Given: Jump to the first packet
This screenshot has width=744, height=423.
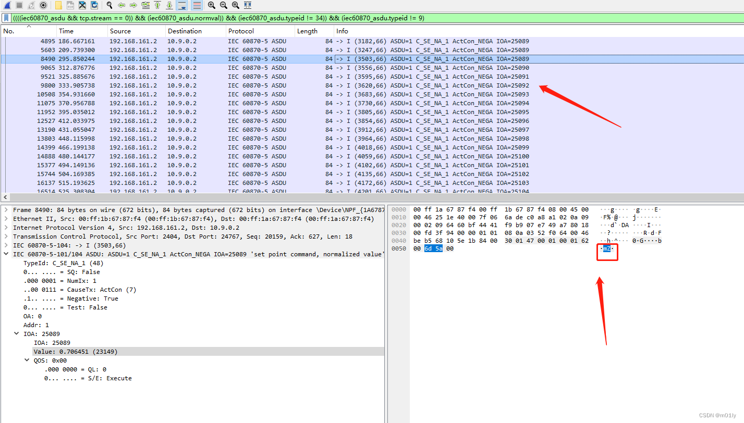Looking at the screenshot, I should tap(157, 5).
